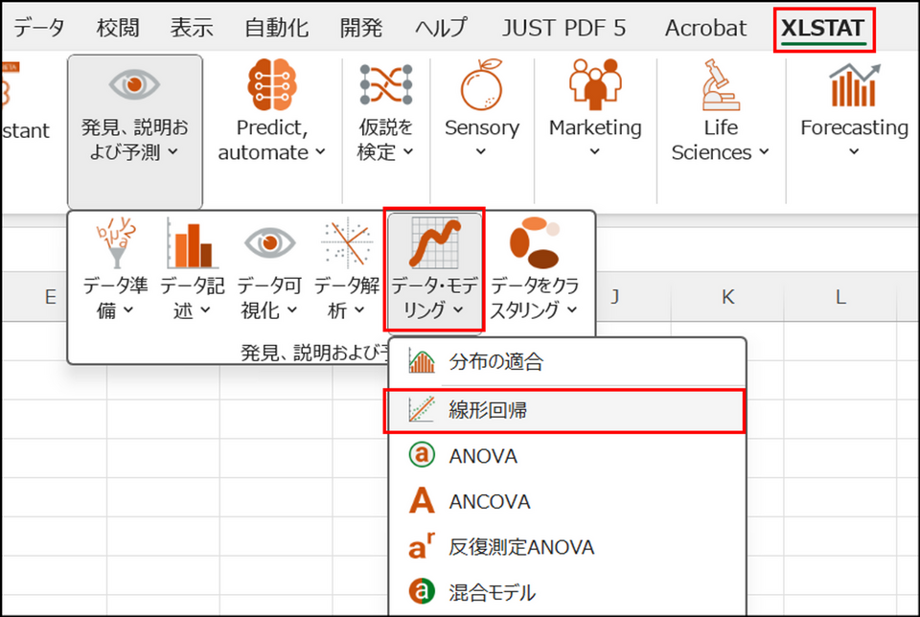Click the 仮説を検定 crossing-paths icon
The width and height of the screenshot is (920, 617).
click(386, 85)
